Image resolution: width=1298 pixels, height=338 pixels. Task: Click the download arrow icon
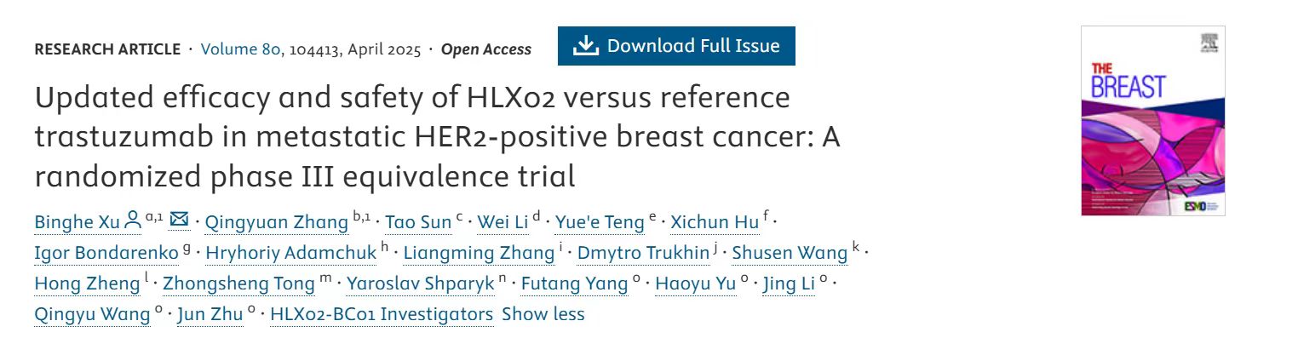pos(585,46)
